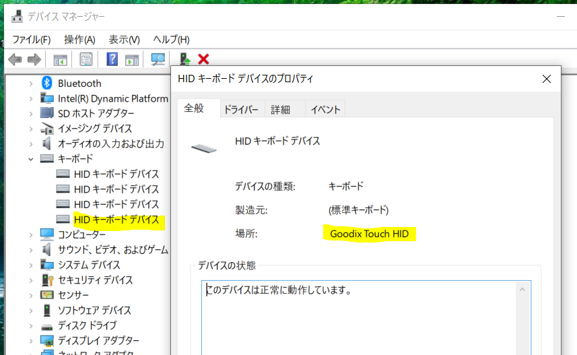Expand the コンピューター tree node
This screenshot has height=355, width=577.
point(31,234)
